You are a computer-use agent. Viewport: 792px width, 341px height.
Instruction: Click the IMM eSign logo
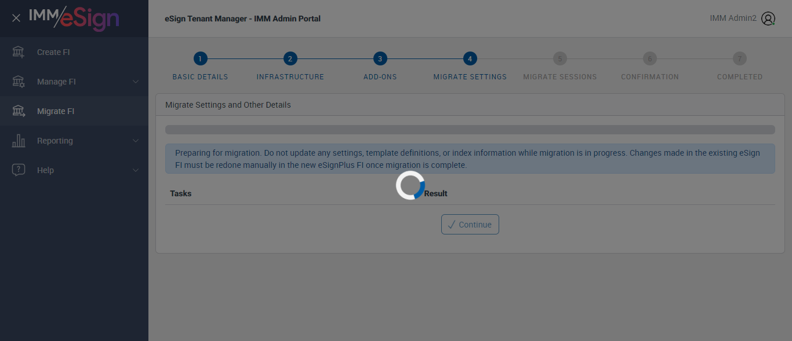74,18
